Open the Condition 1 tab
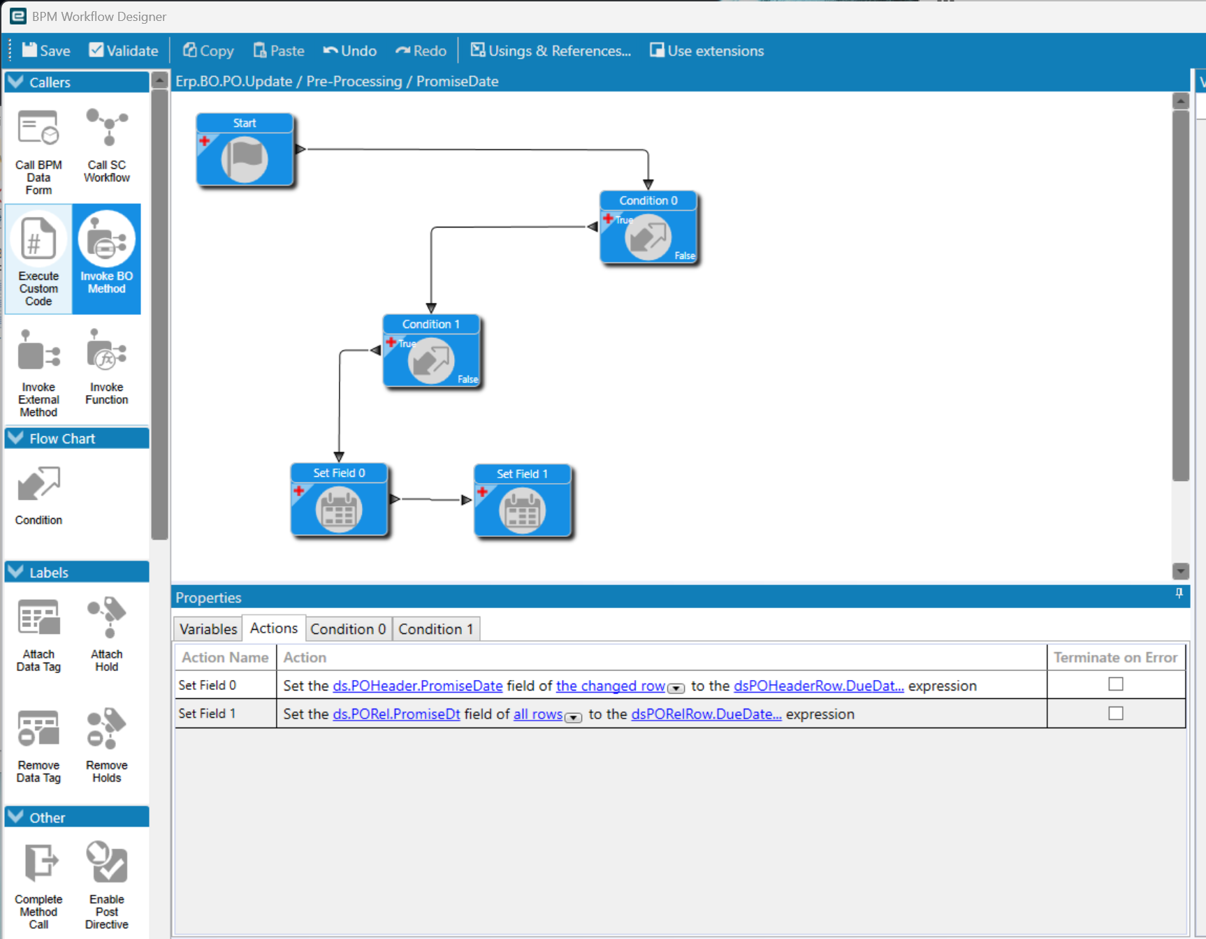Image resolution: width=1206 pixels, height=939 pixels. point(436,629)
